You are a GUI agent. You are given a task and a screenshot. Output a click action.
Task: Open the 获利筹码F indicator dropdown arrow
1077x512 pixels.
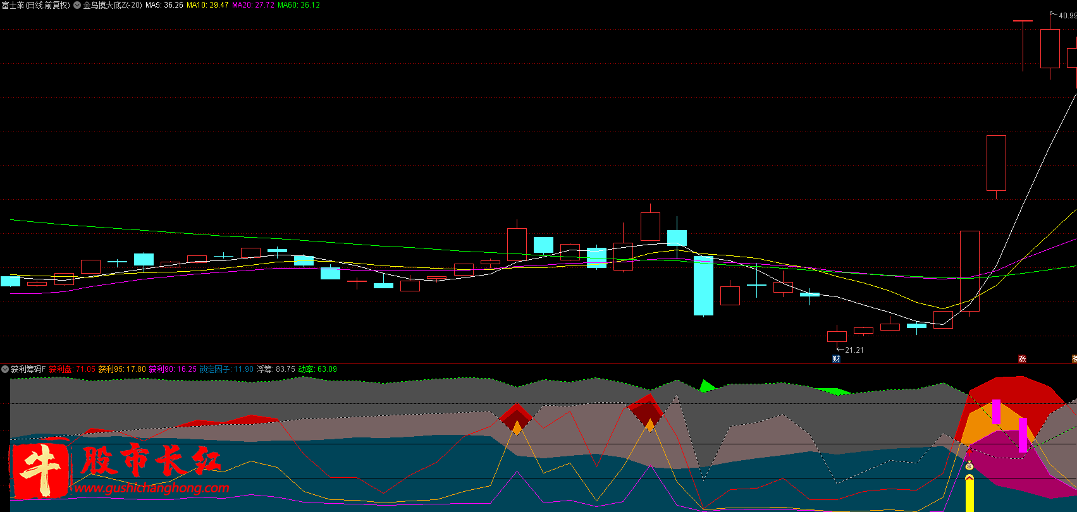(x=5, y=369)
